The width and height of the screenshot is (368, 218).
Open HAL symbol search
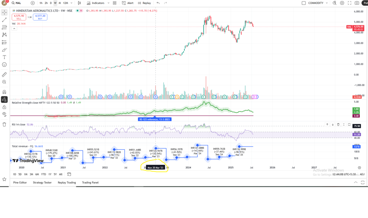(17, 3)
